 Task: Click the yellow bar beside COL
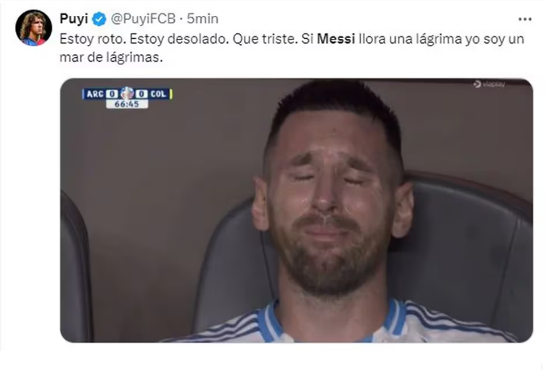[171, 94]
